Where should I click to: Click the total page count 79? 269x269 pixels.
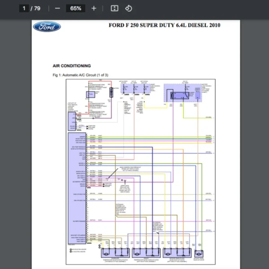click(x=37, y=8)
